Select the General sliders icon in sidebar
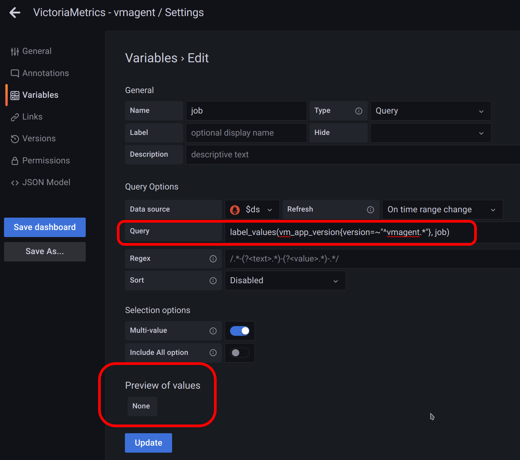 coord(15,51)
